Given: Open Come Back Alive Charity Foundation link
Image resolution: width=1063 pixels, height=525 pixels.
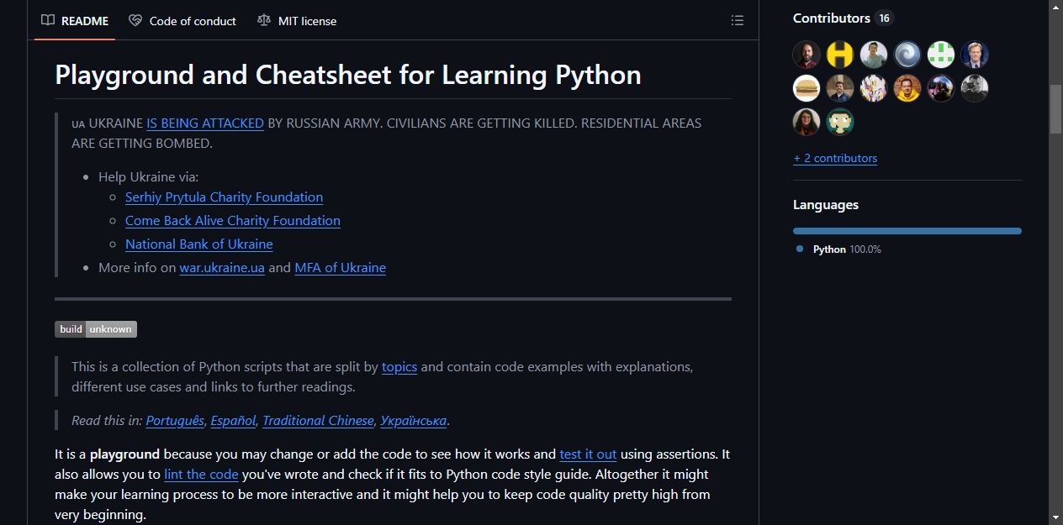Looking at the screenshot, I should (x=233, y=220).
